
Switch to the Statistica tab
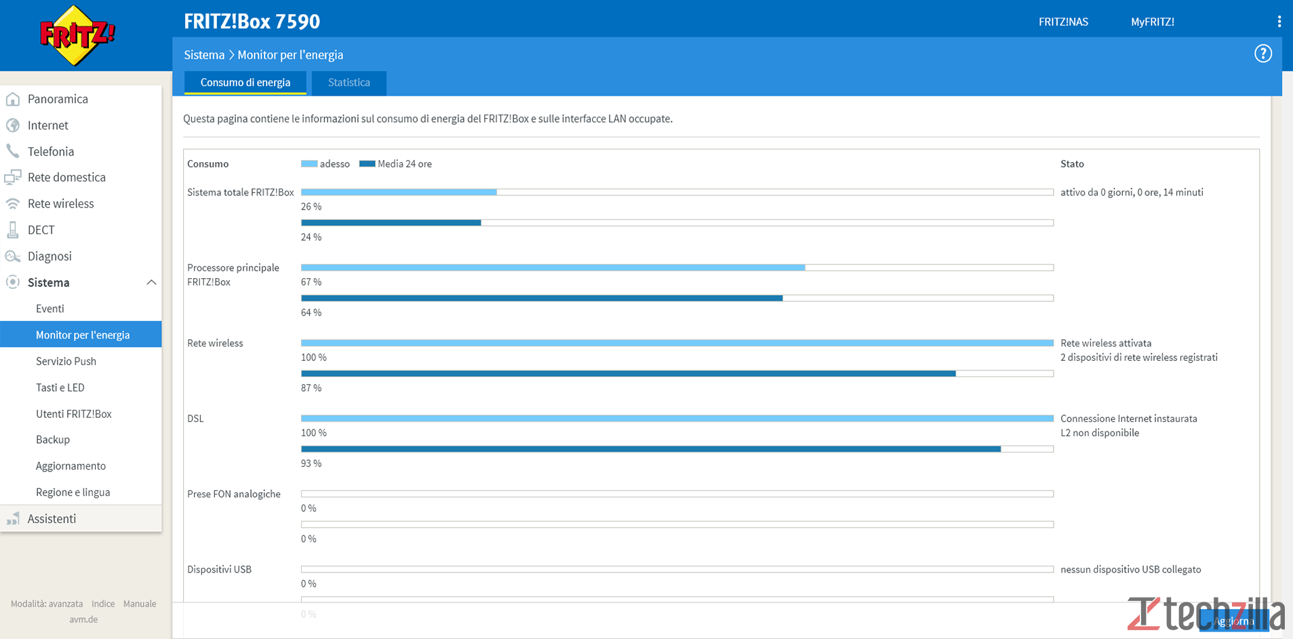point(349,83)
